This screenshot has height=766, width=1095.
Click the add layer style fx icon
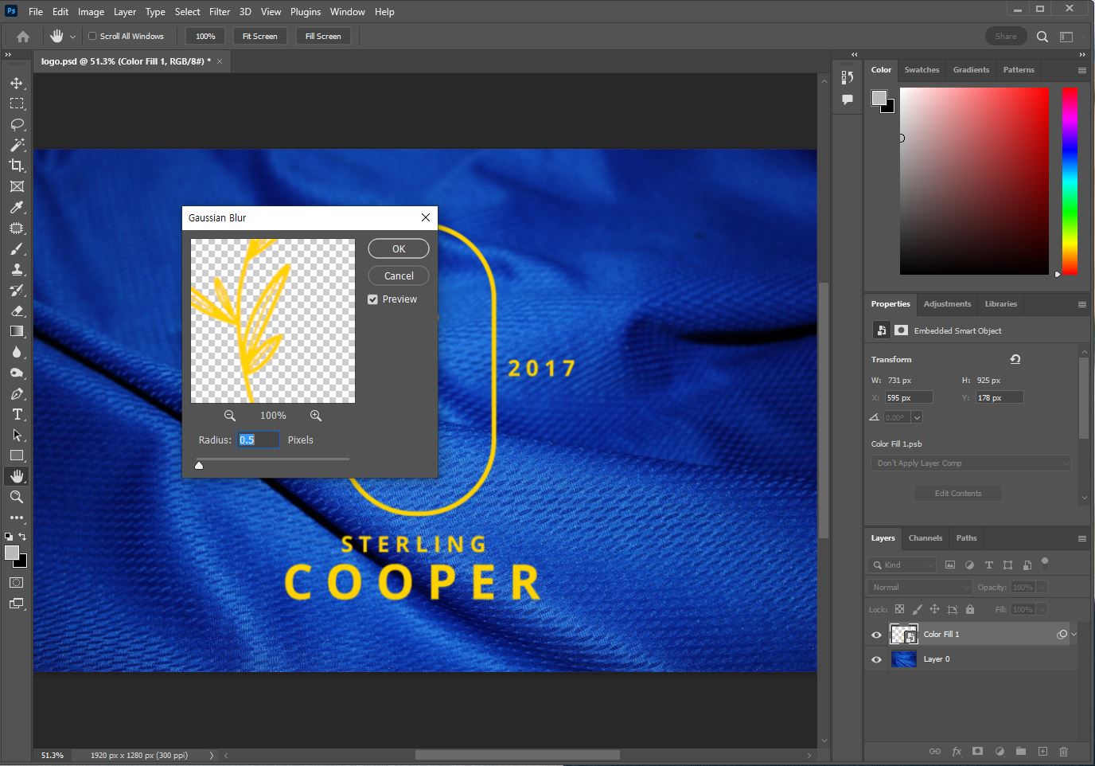click(957, 751)
